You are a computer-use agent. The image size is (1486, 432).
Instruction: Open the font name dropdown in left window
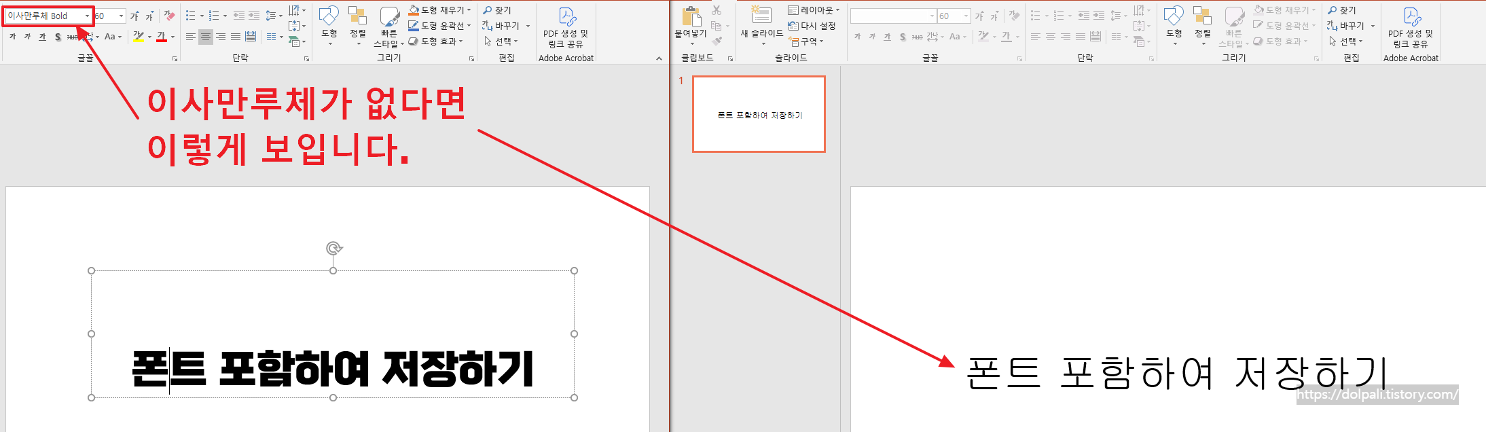click(87, 16)
